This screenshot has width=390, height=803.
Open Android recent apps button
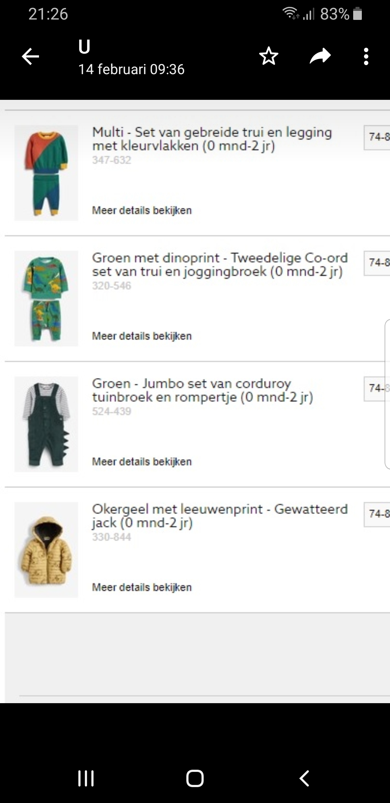pyautogui.click(x=86, y=778)
